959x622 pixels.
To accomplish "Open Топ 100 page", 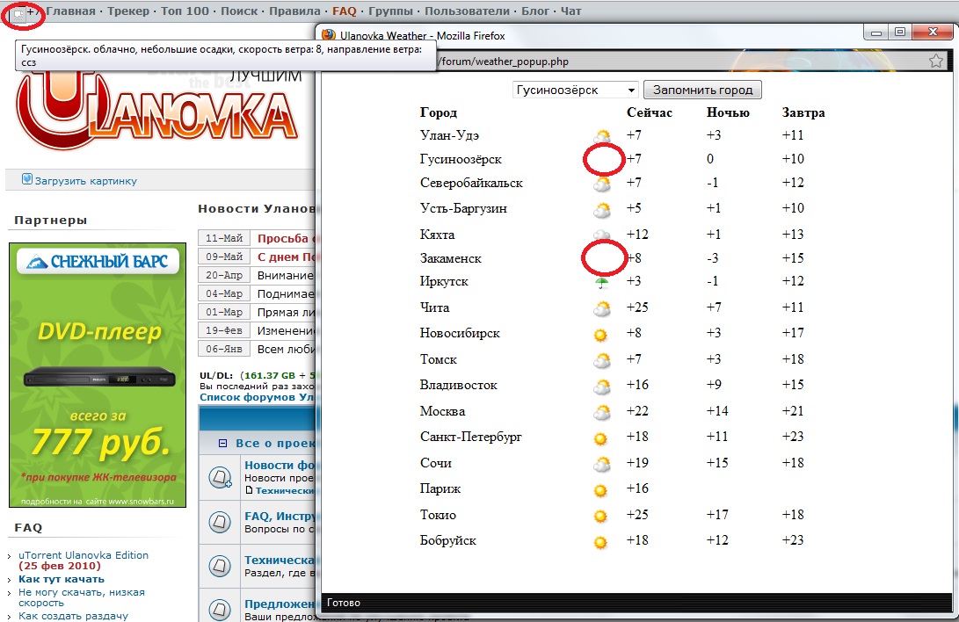I will pos(185,11).
